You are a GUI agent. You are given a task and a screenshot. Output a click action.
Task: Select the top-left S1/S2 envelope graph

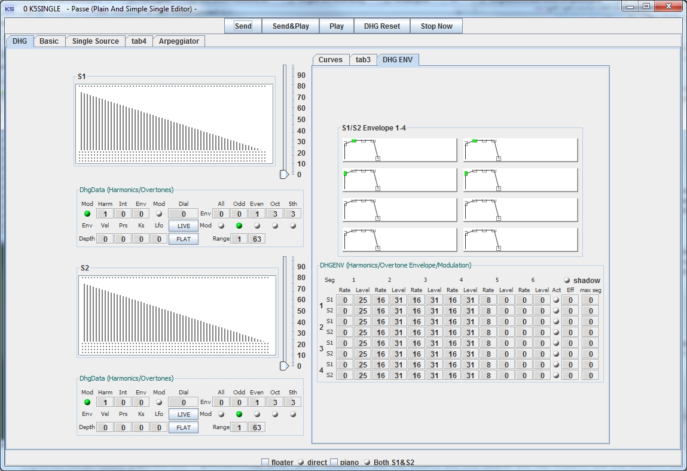tap(399, 150)
